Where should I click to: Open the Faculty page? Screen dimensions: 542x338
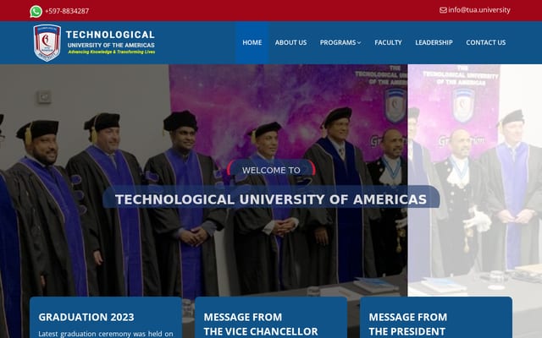pyautogui.click(x=388, y=42)
